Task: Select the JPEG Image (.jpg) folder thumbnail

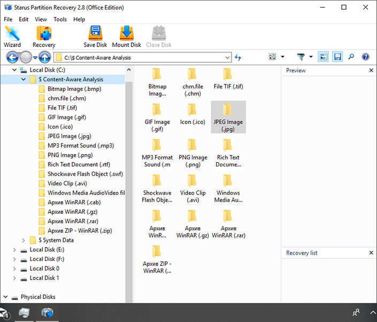Action: pyautogui.click(x=228, y=117)
